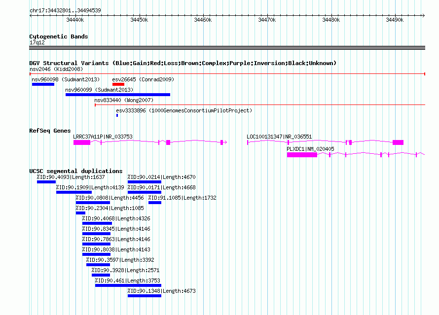This screenshot has width=439, height=315.
Task: Click the chr17:34432801..34494539 coordinate label
Action: pyautogui.click(x=65, y=10)
